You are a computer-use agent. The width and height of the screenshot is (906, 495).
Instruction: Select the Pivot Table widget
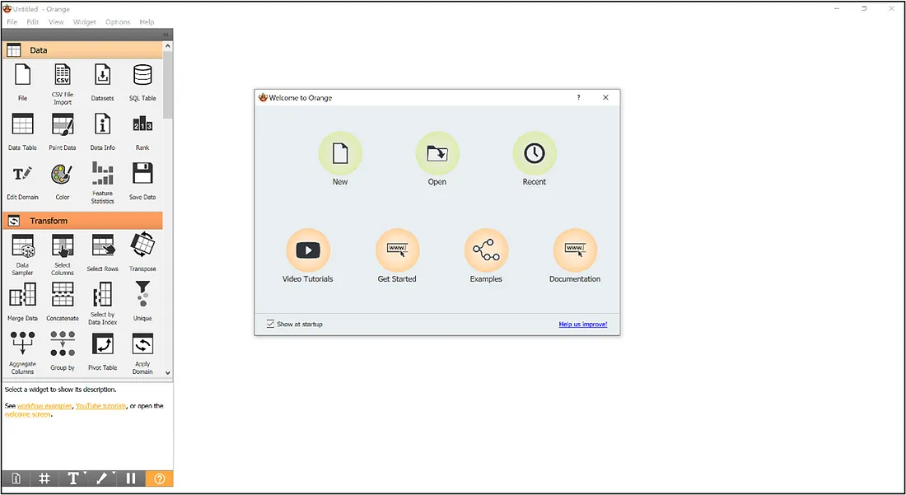[x=102, y=351]
